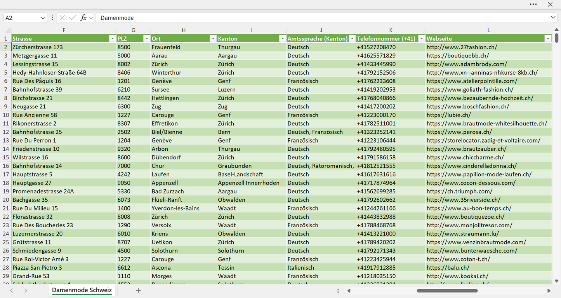Expand the formula bar with the chevron
The image size is (561, 298).
[553, 18]
